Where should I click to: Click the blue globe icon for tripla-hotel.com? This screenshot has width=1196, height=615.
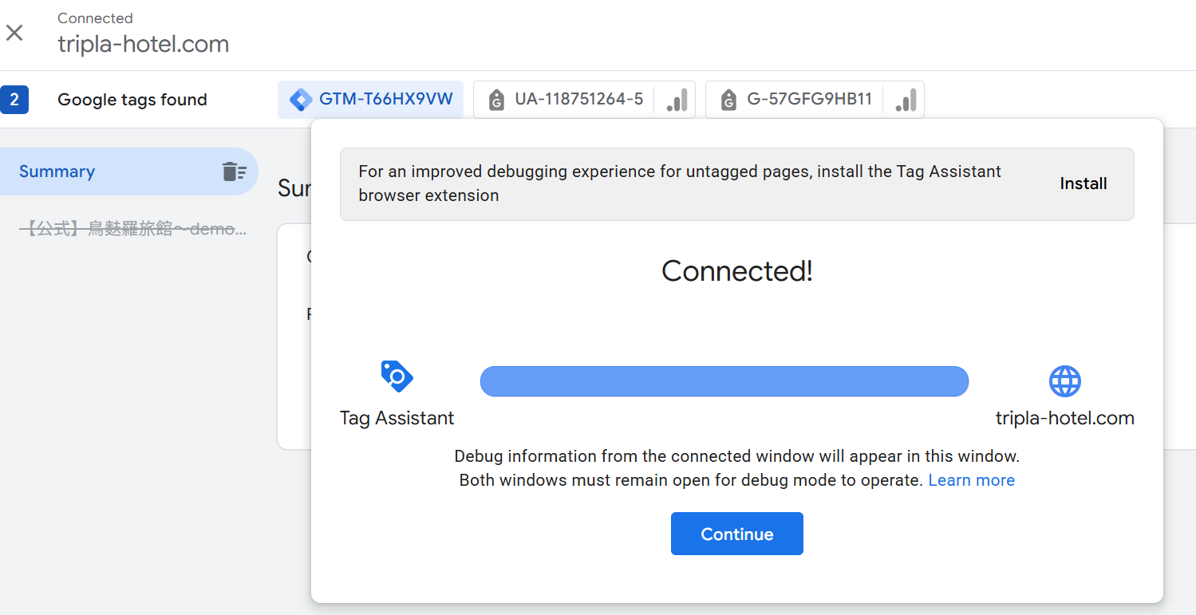pyautogui.click(x=1064, y=381)
